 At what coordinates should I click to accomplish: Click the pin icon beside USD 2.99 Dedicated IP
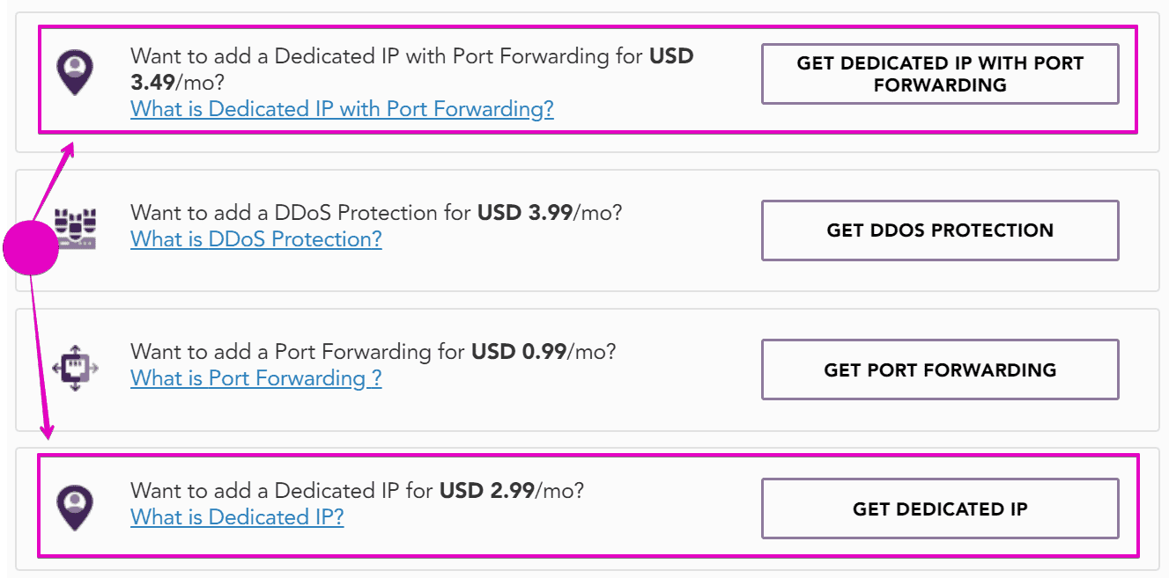[x=75, y=508]
